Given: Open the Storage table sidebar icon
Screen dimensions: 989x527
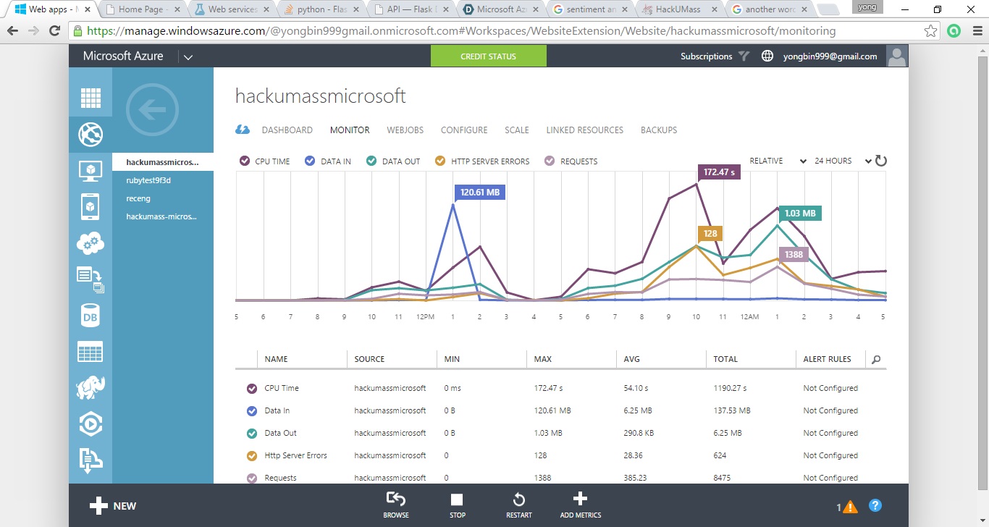Looking at the screenshot, I should click(x=91, y=353).
